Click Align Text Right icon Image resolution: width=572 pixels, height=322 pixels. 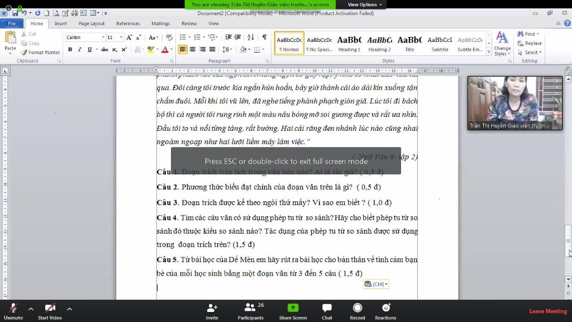pos(202,49)
